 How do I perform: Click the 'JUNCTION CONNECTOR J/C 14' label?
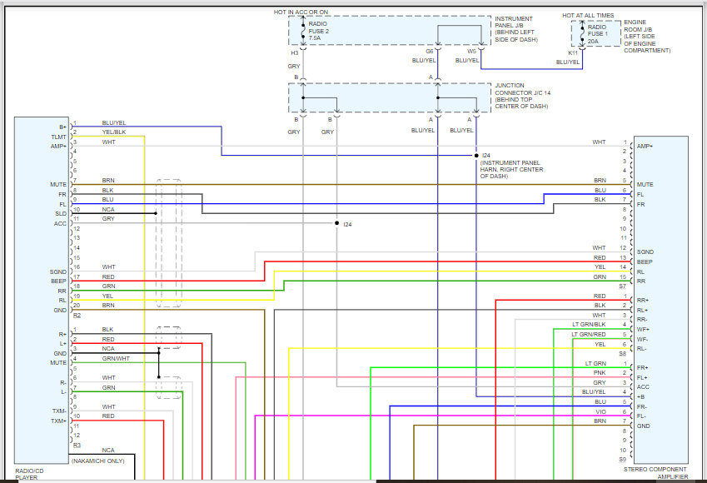[523, 96]
